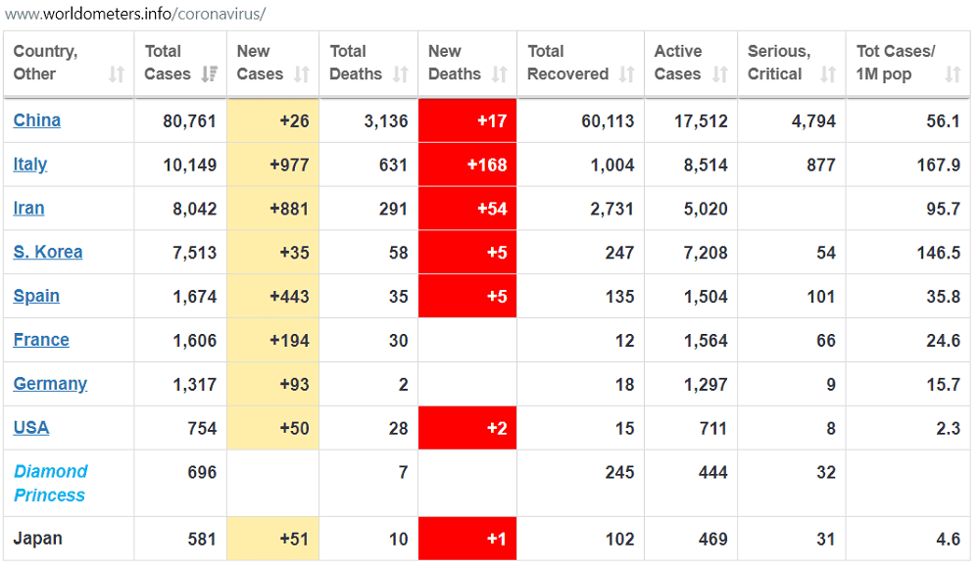Open the S. Korea link
The width and height of the screenshot is (979, 569).
coord(48,253)
